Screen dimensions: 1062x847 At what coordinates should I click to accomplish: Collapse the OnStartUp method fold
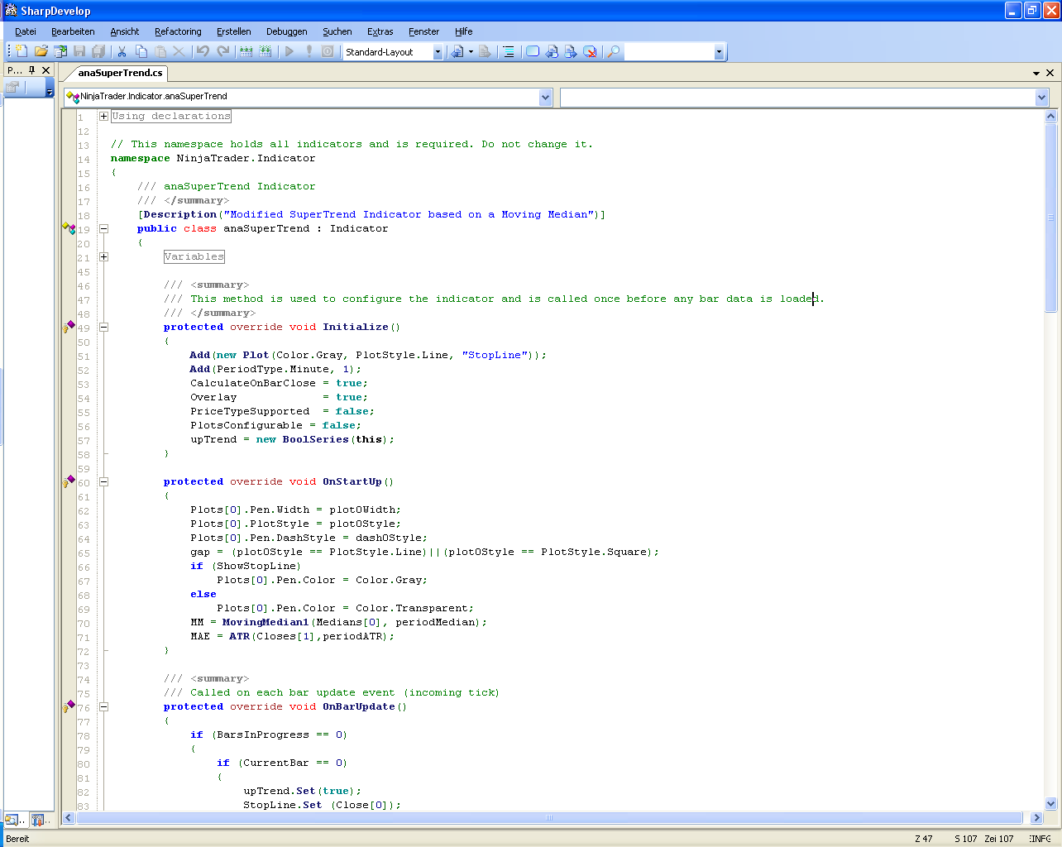[103, 481]
